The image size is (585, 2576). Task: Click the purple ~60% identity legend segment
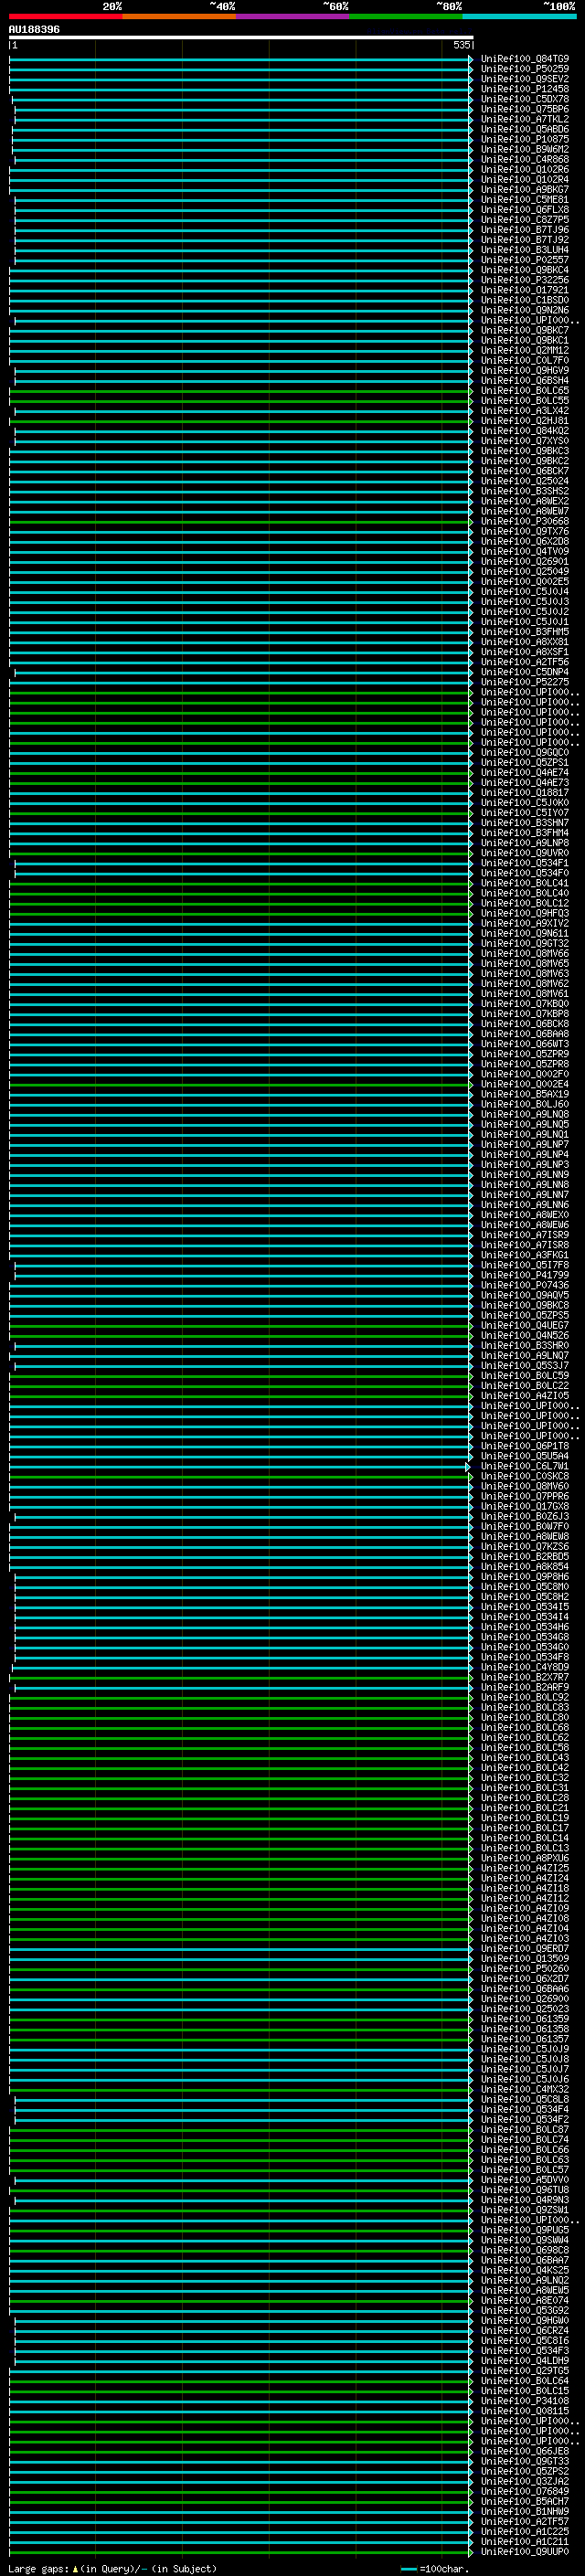(x=293, y=16)
